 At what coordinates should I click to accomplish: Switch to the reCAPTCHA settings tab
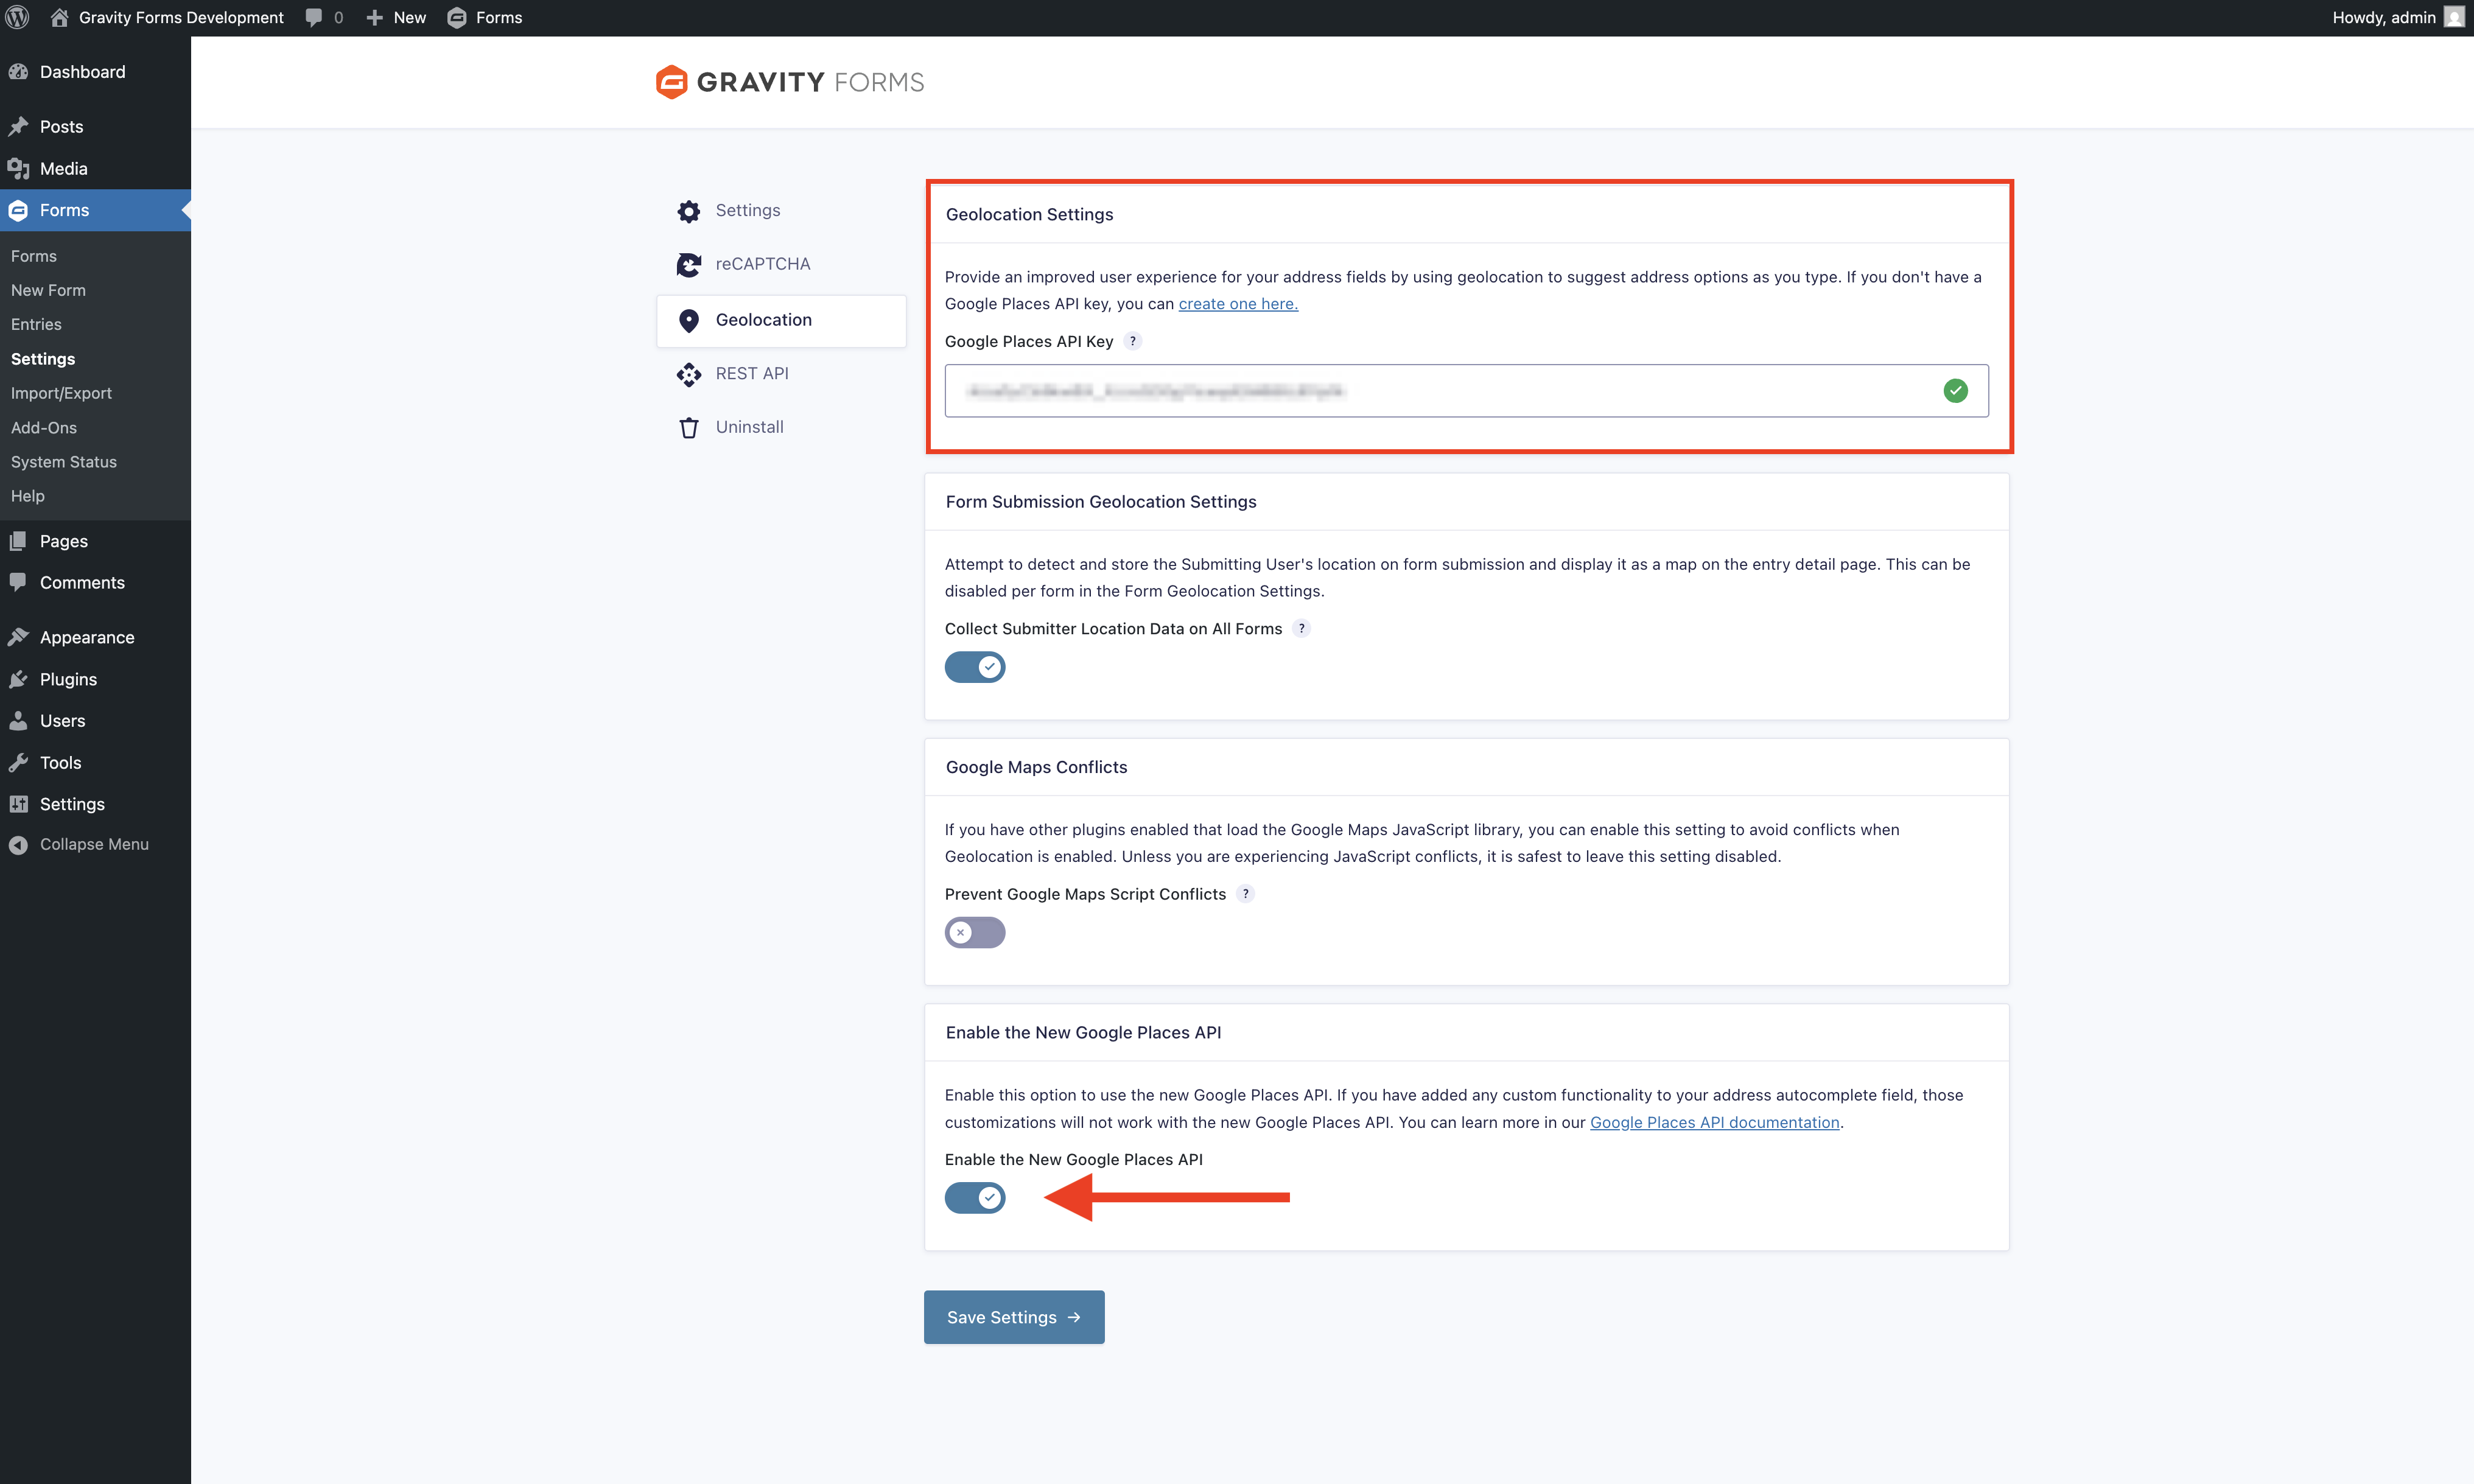click(762, 264)
